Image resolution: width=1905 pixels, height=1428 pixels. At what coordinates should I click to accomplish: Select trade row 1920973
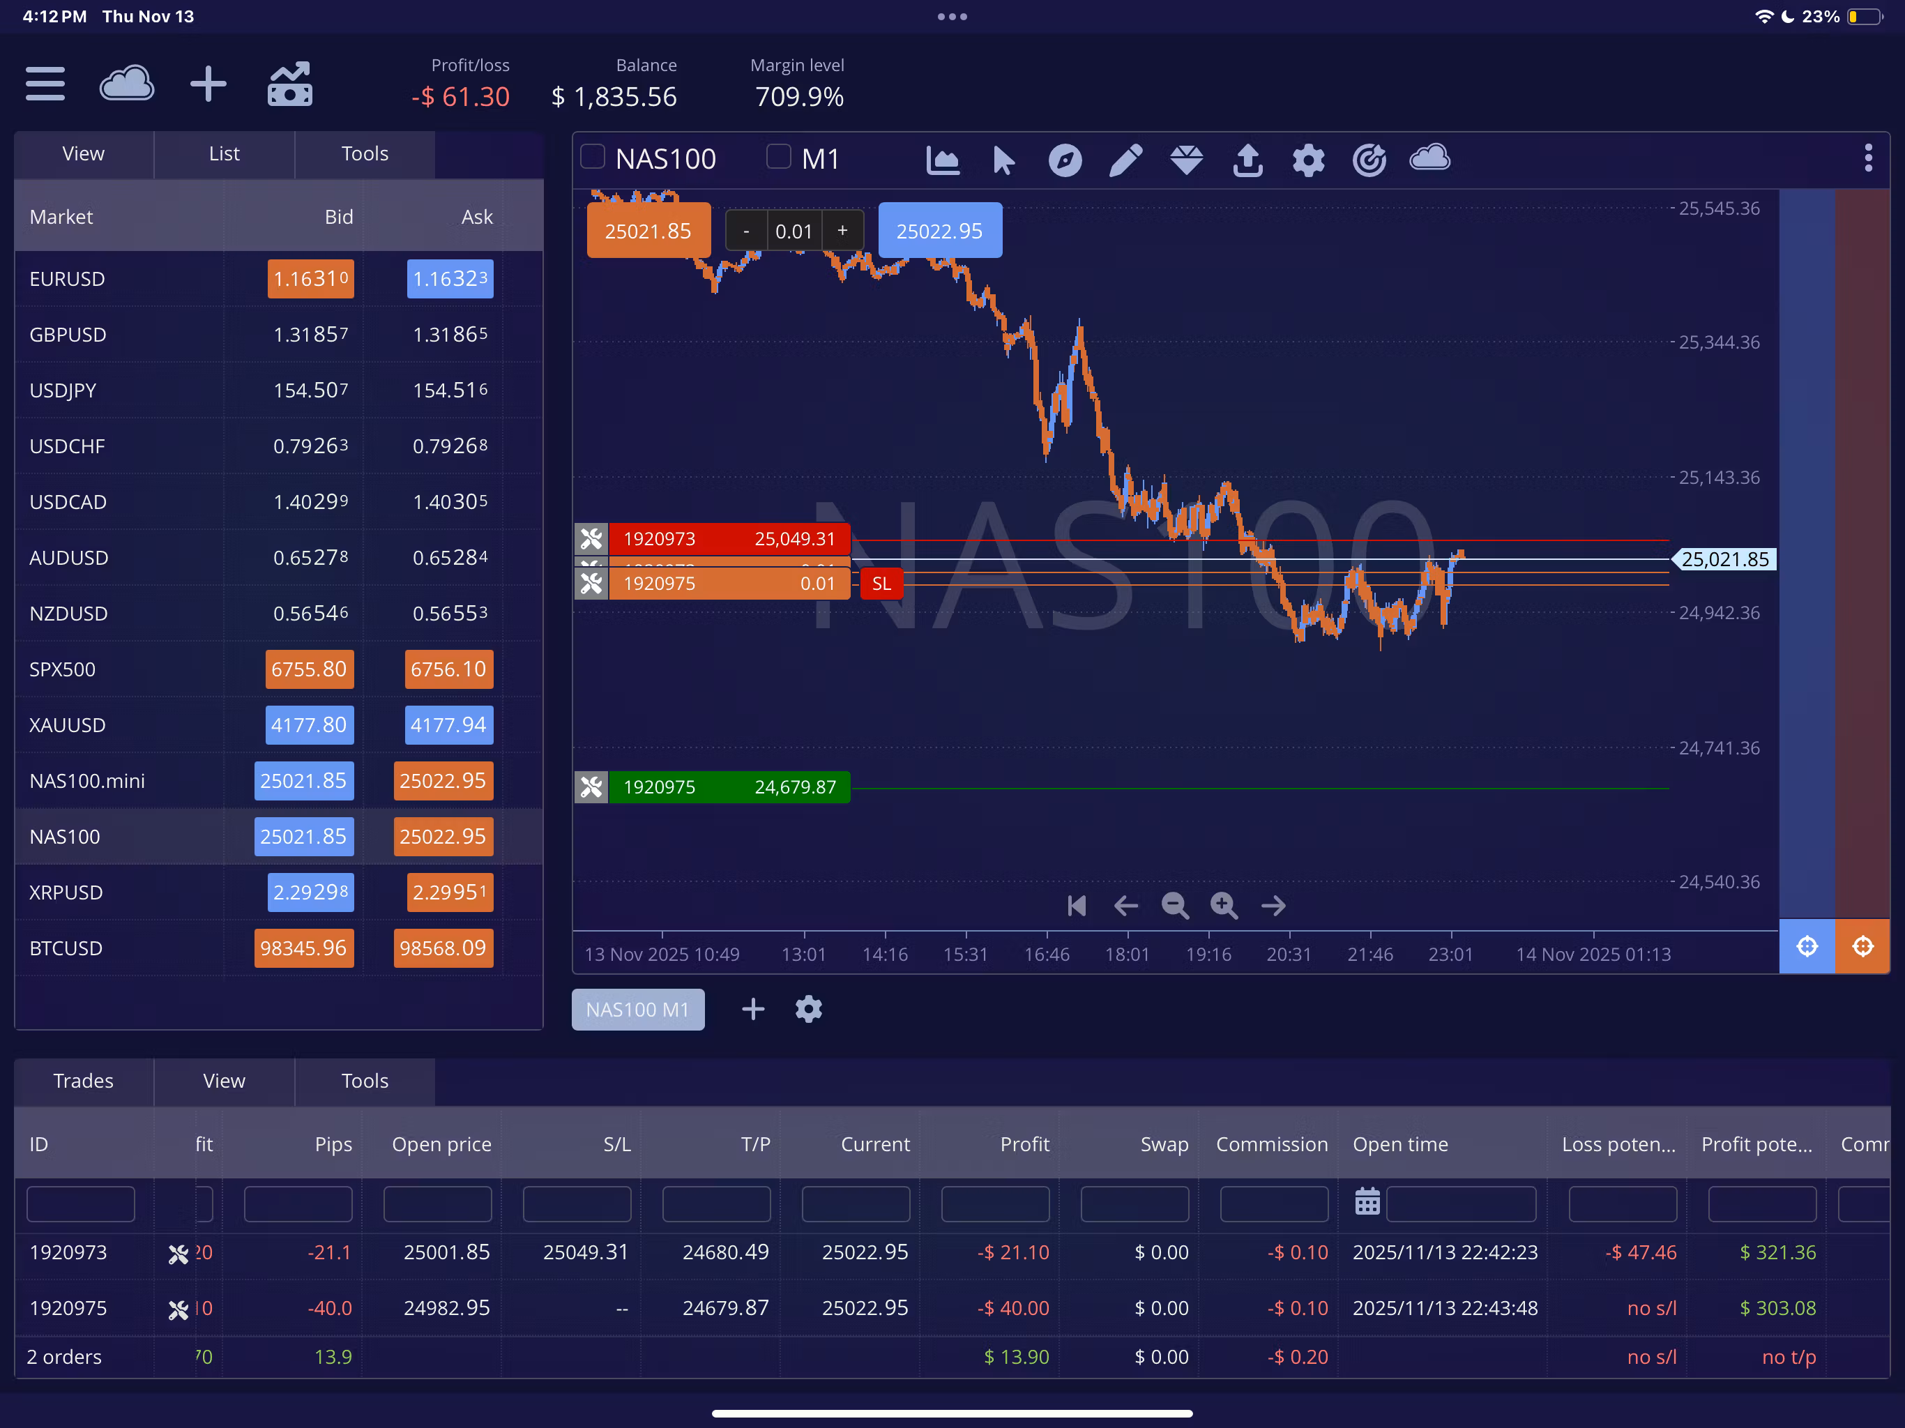pyautogui.click(x=952, y=1253)
